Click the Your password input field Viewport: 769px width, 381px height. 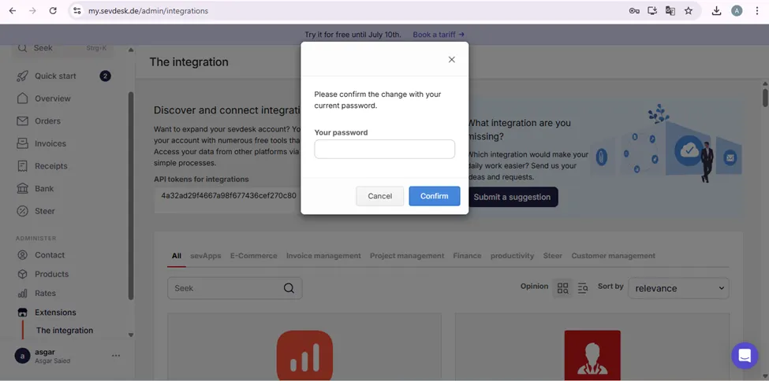[385, 149]
